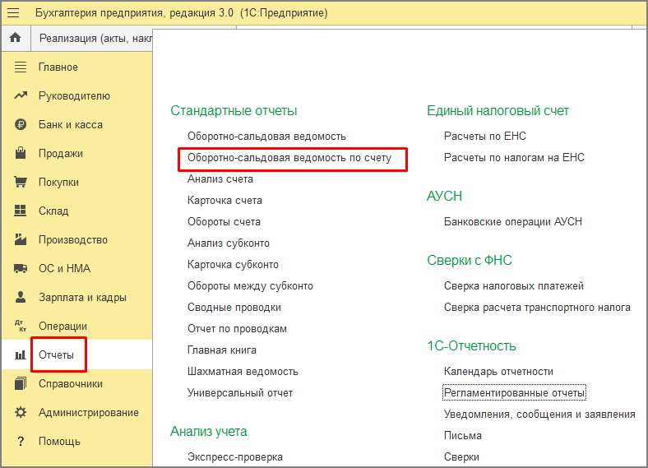Open the Справочники section in sidebar
This screenshot has height=468, width=648.
click(x=70, y=384)
